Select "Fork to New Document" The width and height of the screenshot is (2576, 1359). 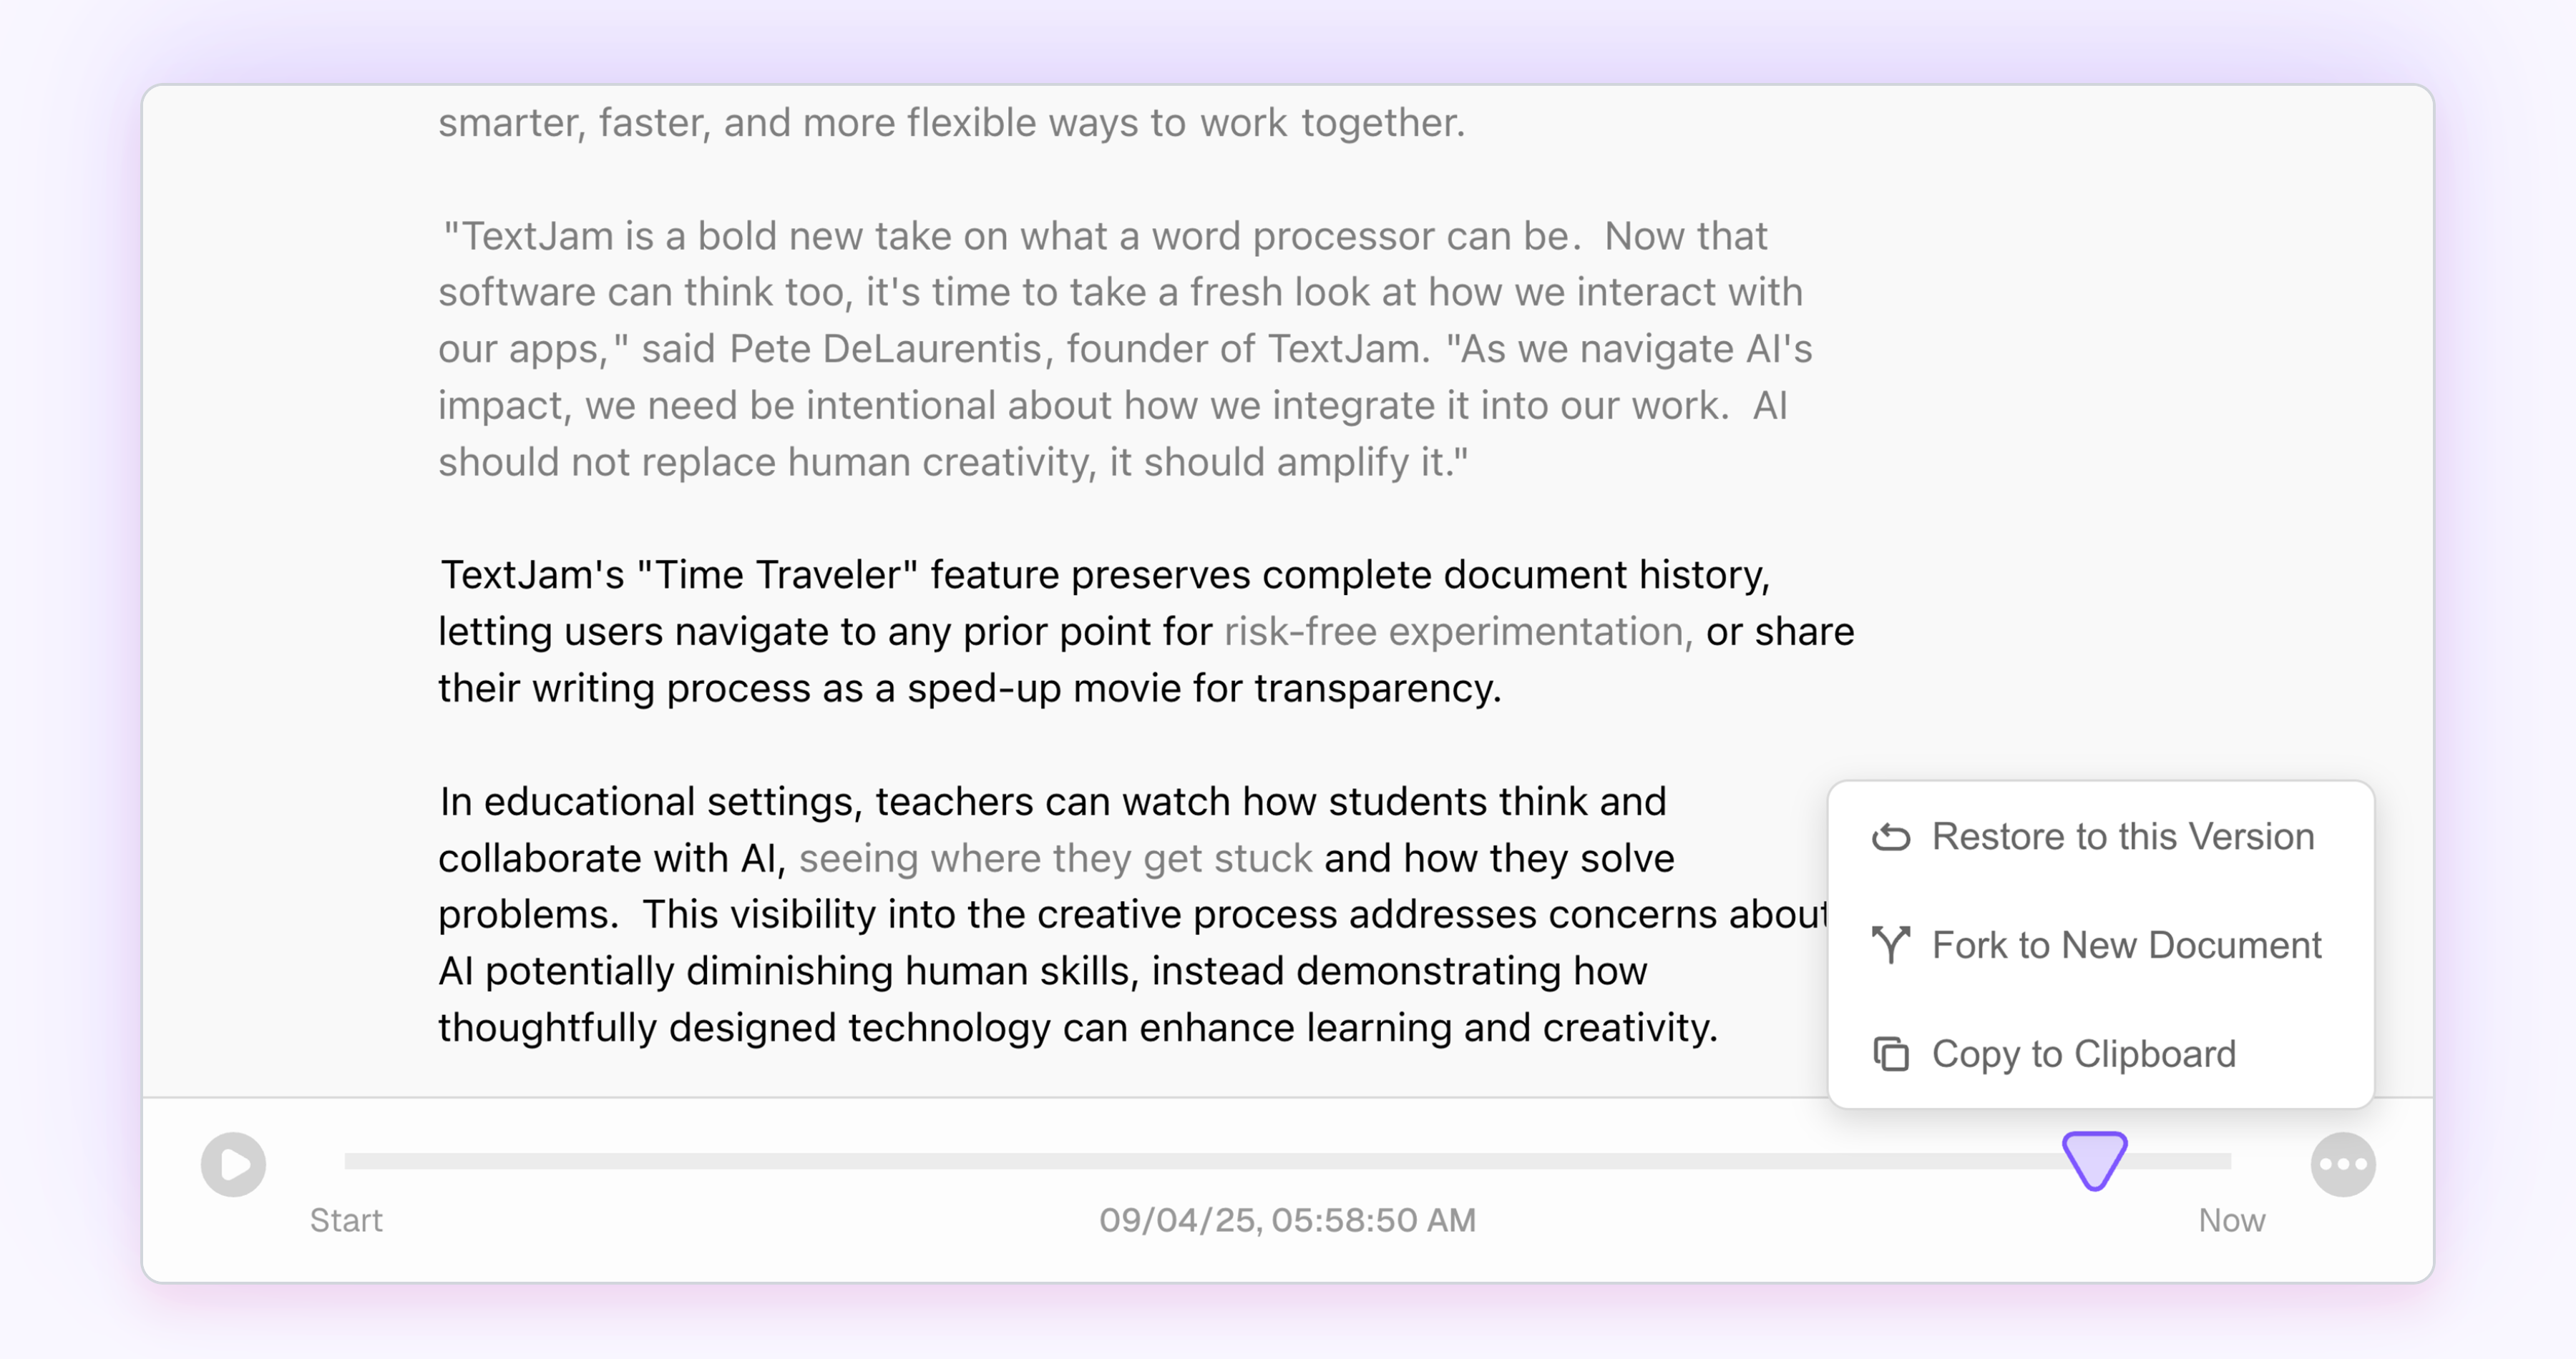coord(2126,944)
